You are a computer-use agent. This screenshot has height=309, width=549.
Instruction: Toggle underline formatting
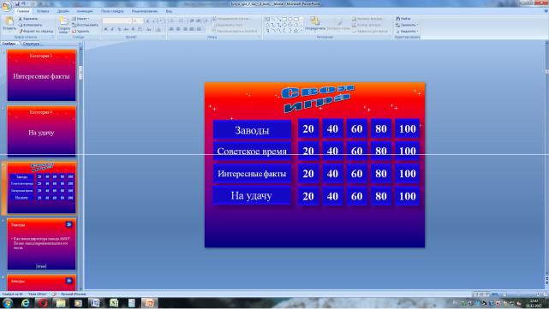click(x=119, y=29)
